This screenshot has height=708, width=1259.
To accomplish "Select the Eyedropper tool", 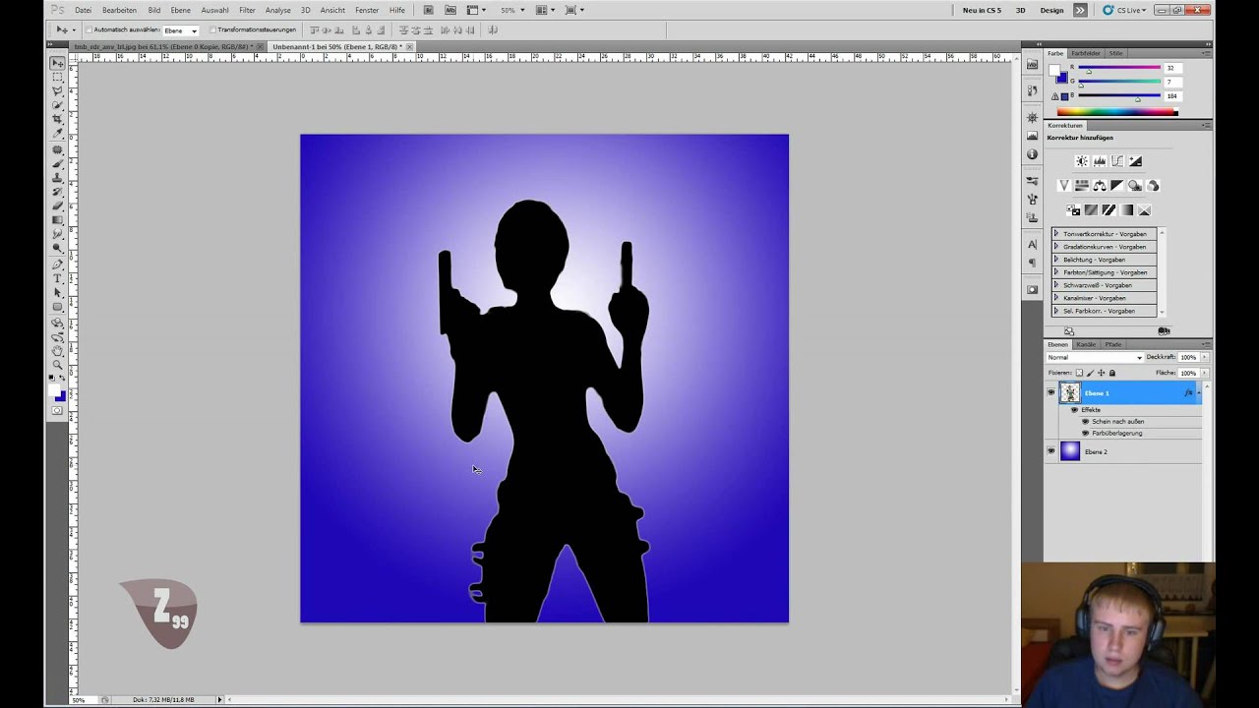I will [x=57, y=132].
